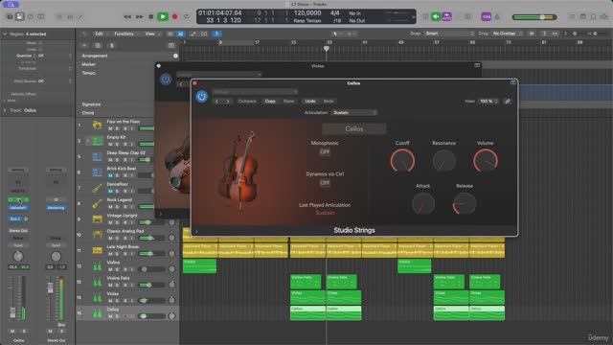
Task: Click the Violas track strings icon
Action: [97, 298]
